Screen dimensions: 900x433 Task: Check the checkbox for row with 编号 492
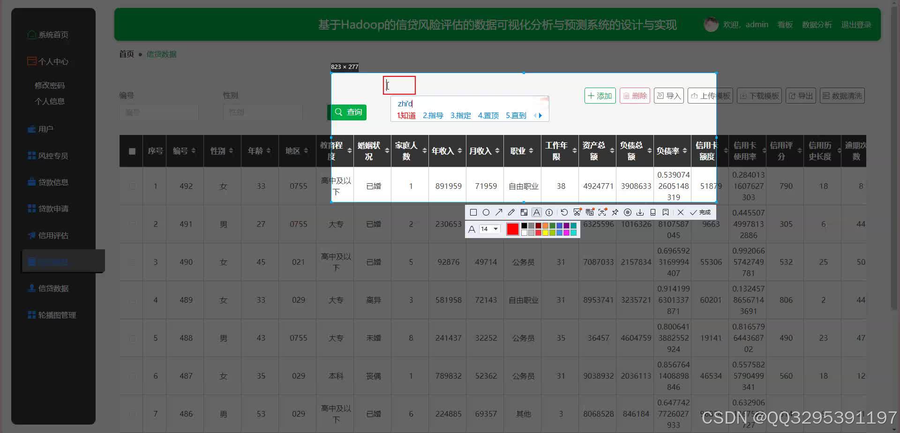coord(133,186)
